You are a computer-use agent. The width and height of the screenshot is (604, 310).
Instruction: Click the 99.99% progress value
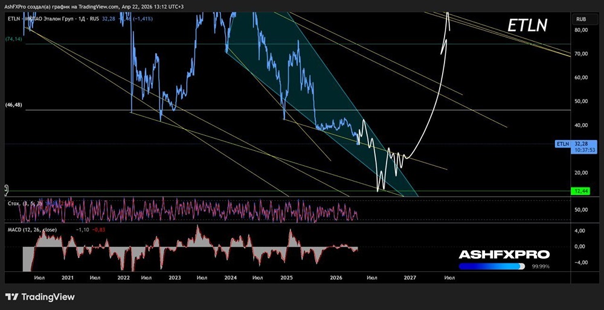(x=541, y=266)
